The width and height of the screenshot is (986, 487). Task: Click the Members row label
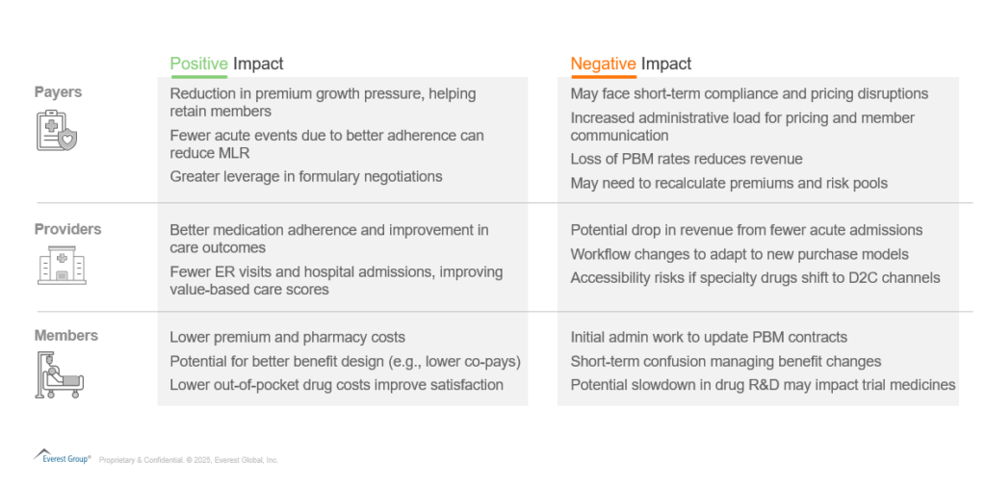pos(66,336)
